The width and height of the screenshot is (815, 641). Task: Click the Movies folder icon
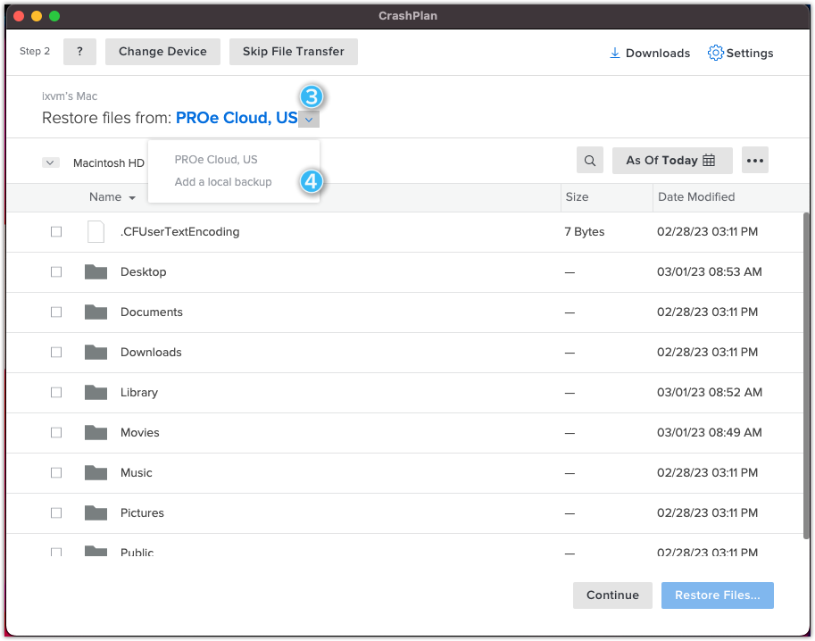[x=96, y=432]
